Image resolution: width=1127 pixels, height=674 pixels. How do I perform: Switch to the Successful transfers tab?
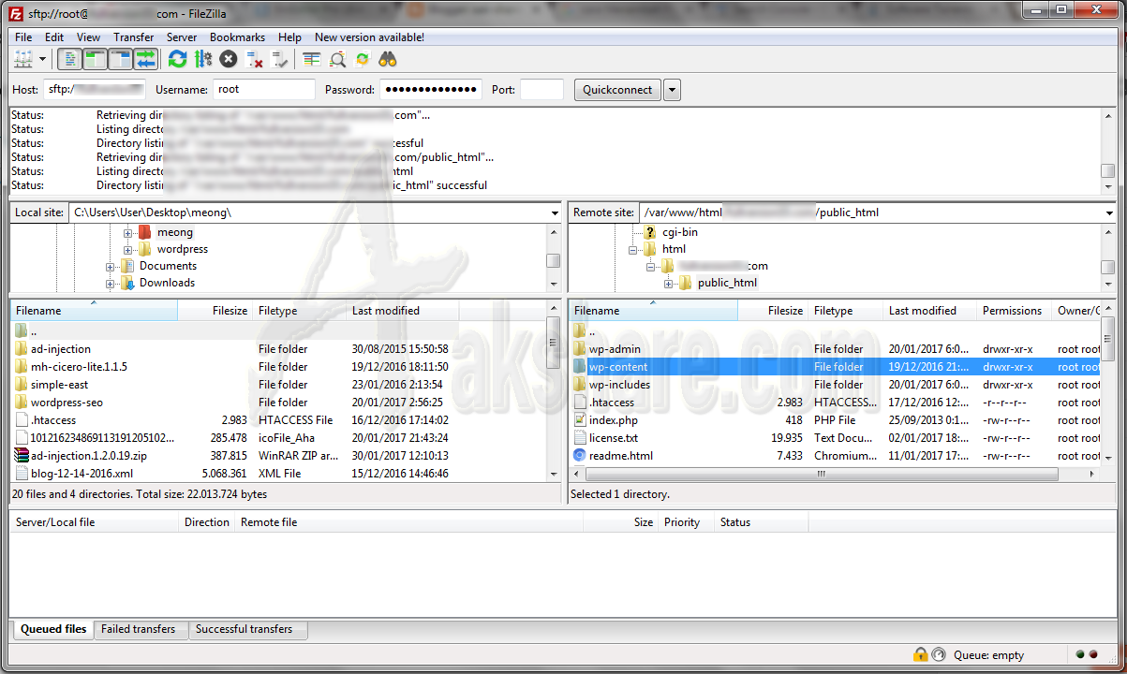tap(247, 630)
